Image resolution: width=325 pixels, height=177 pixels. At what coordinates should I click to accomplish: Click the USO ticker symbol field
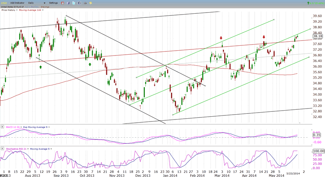click(x=4, y=3)
